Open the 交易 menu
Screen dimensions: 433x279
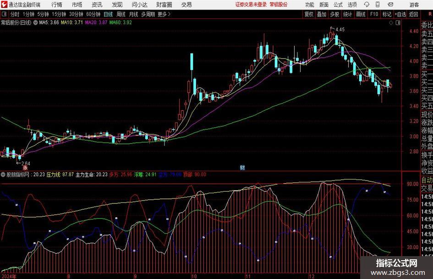tap(186, 5)
